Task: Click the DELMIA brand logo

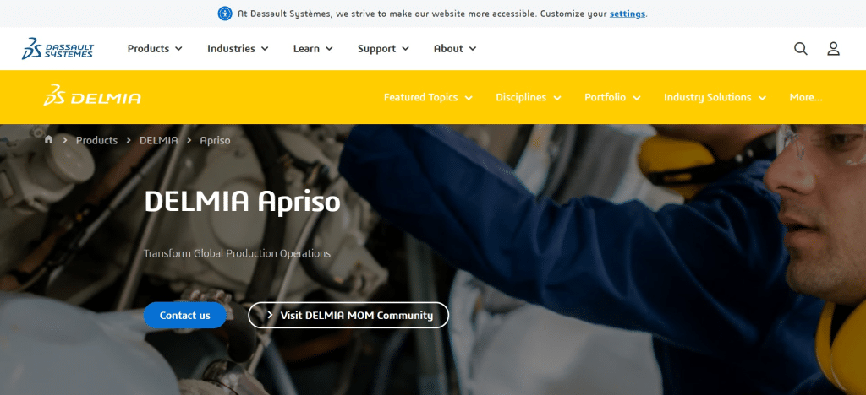Action: coord(92,96)
